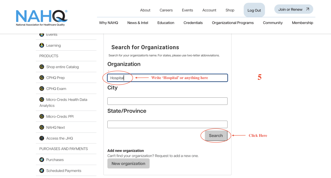Click the arrow icon in Join or Renew
This screenshot has height=178, width=331.
(308, 9)
